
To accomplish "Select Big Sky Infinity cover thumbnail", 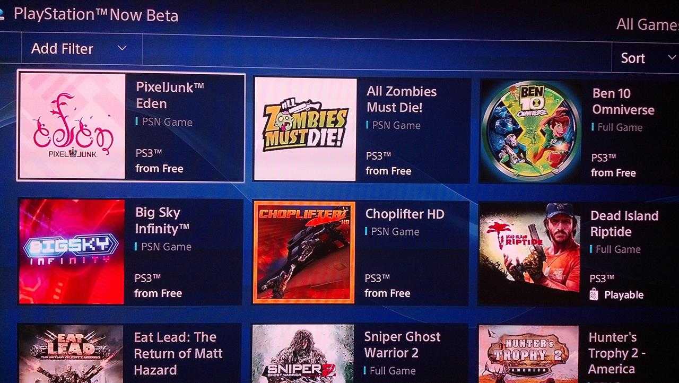I will (72, 252).
